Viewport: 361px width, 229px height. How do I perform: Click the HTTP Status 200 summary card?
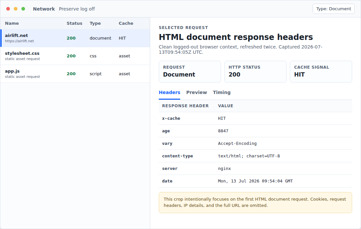(255, 72)
